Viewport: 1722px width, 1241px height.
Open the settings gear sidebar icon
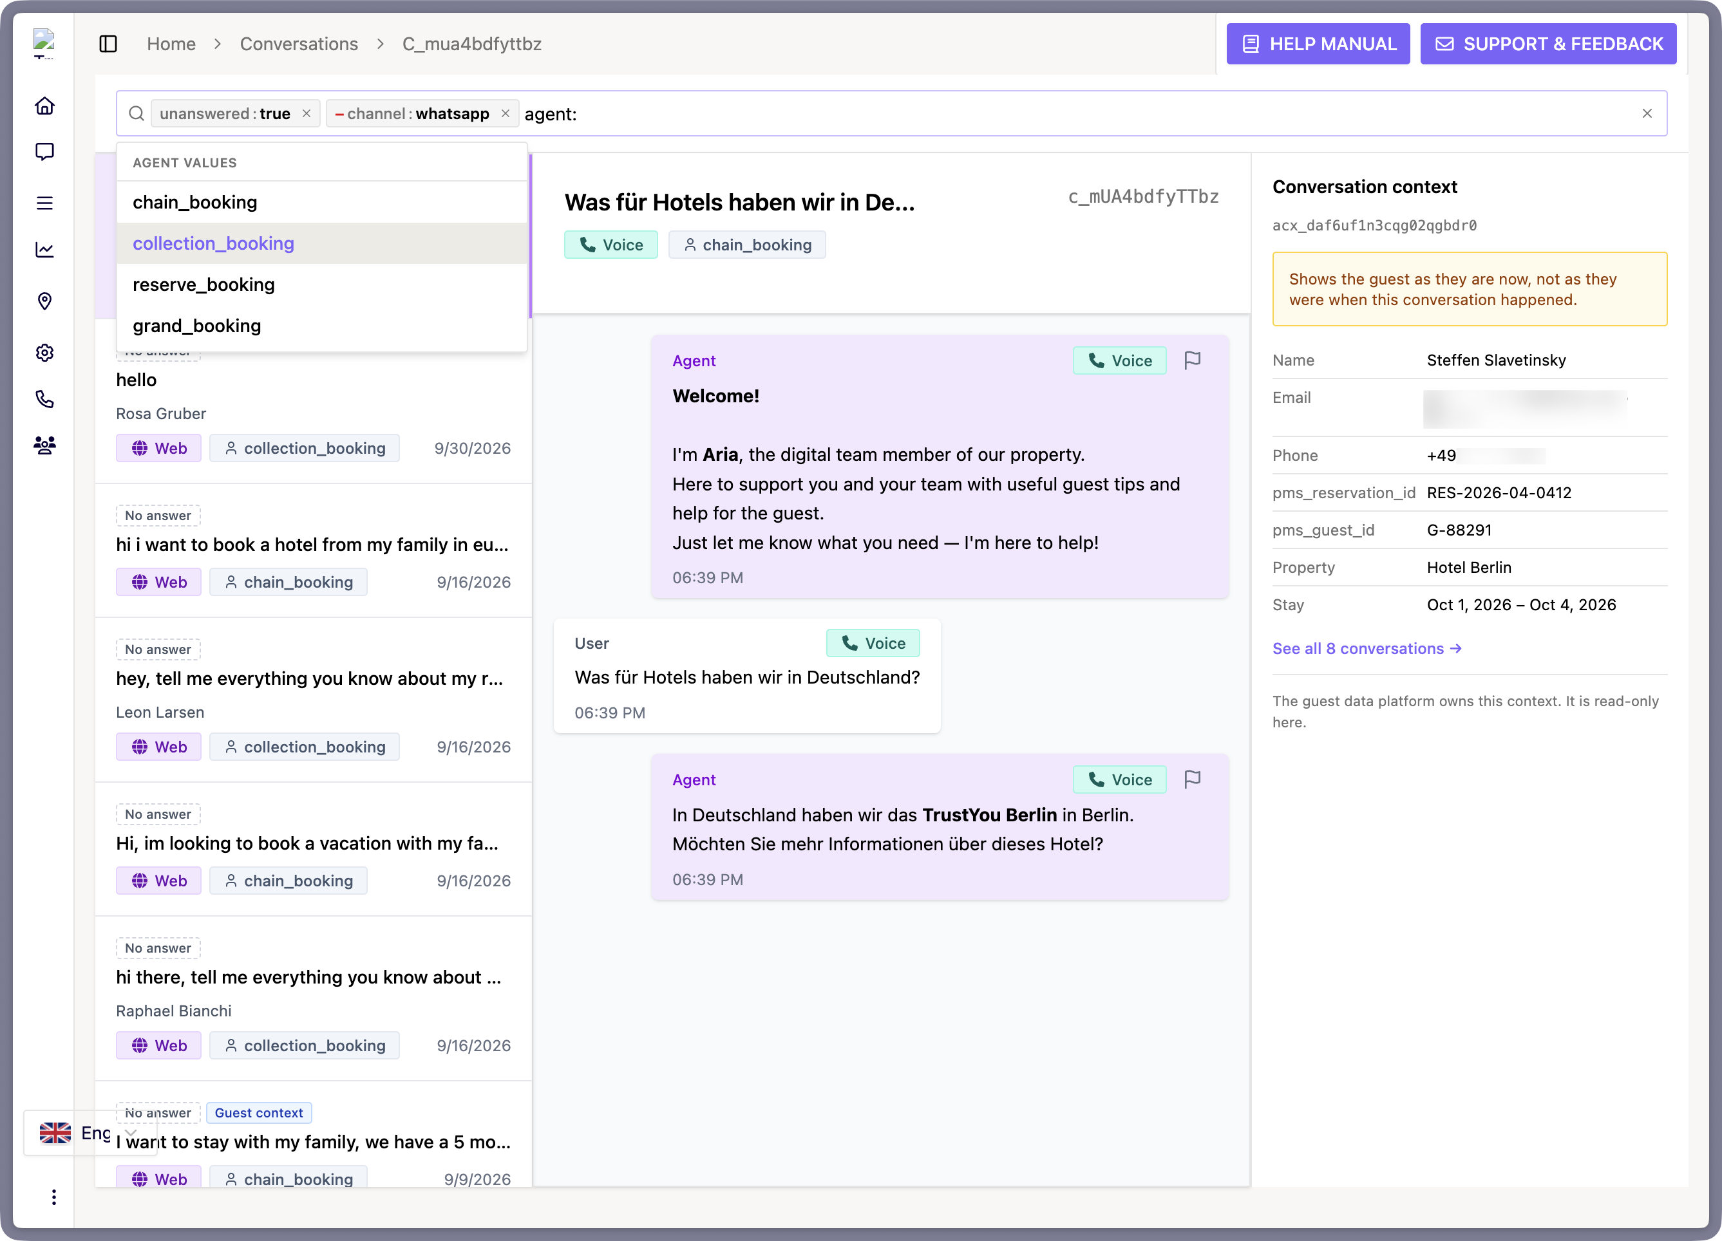point(45,352)
